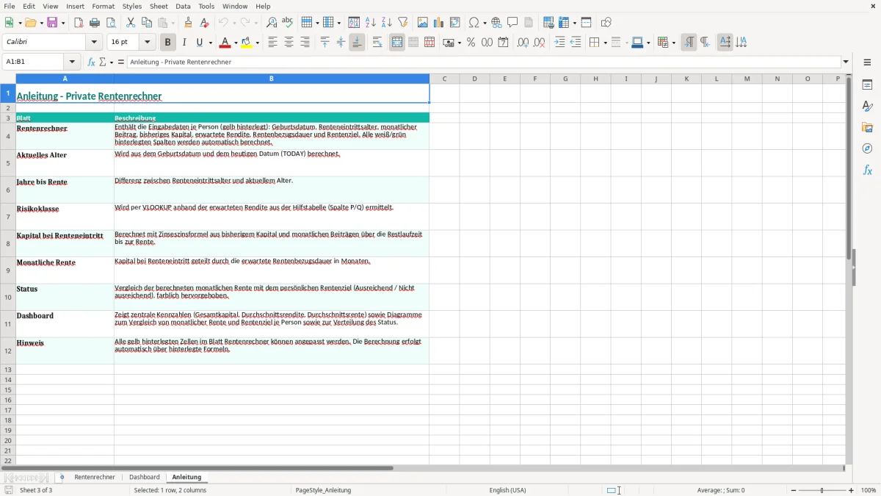Screen dimensions: 881x496
Task: Define the print area
Action: pyautogui.click(x=548, y=23)
